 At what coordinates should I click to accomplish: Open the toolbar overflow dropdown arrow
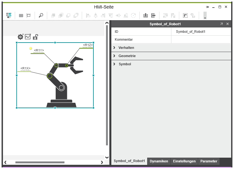pyautogui.click(x=205, y=18)
